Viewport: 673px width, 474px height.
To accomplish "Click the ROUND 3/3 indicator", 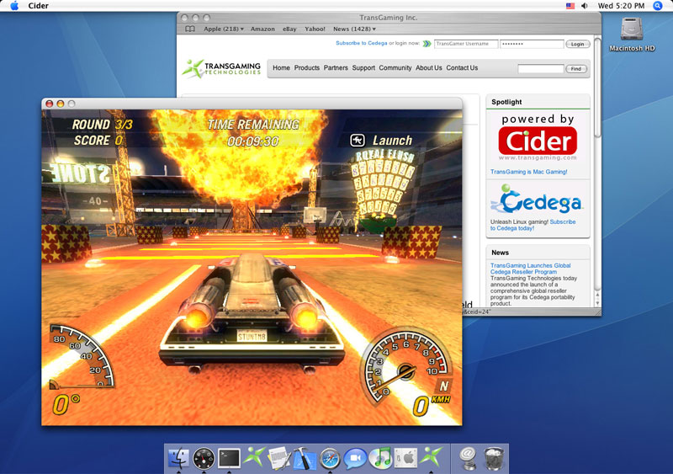I will [x=102, y=125].
